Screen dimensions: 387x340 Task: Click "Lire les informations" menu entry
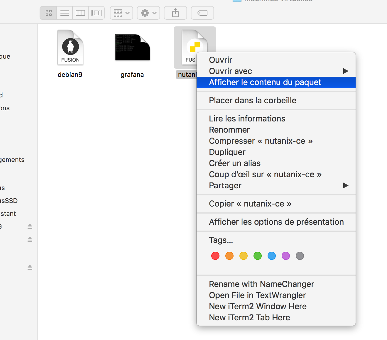tap(247, 119)
